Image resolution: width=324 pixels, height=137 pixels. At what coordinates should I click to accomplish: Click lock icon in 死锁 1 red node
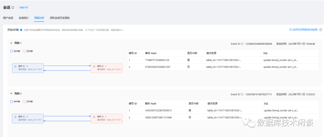point(94,67)
